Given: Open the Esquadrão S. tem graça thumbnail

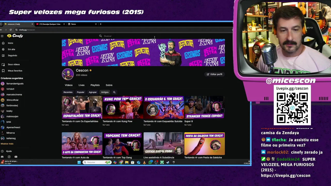Looking at the screenshot, I should tap(164, 107).
